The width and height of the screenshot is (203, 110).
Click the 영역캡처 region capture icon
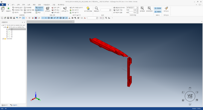(x=142, y=8)
